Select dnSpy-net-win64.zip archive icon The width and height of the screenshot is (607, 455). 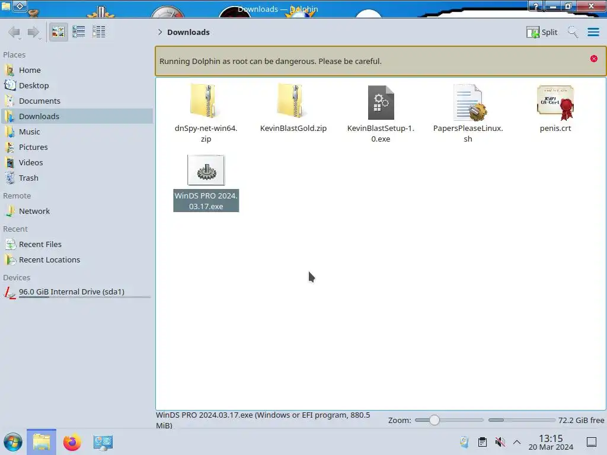pos(206,101)
